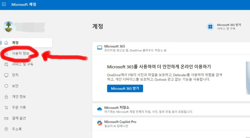Expand the Microsoft 365 card header
This screenshot has width=250, height=138.
171,48
